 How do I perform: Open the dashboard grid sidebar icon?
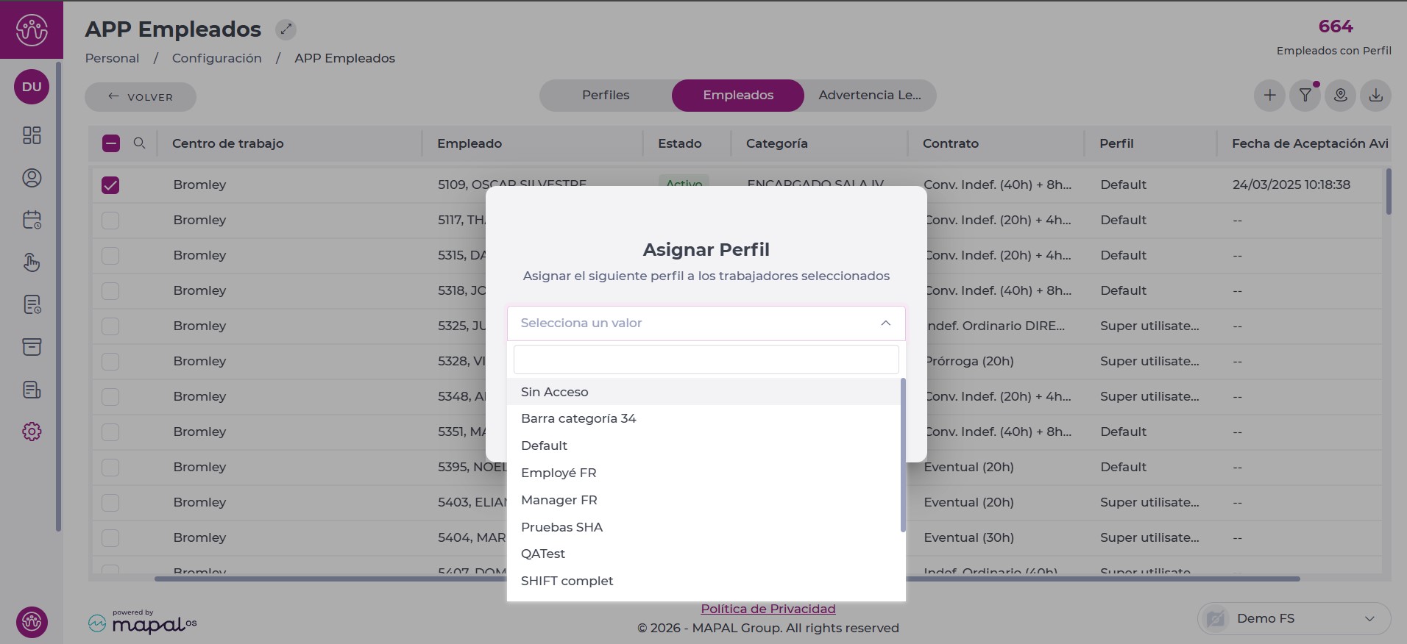click(x=32, y=135)
